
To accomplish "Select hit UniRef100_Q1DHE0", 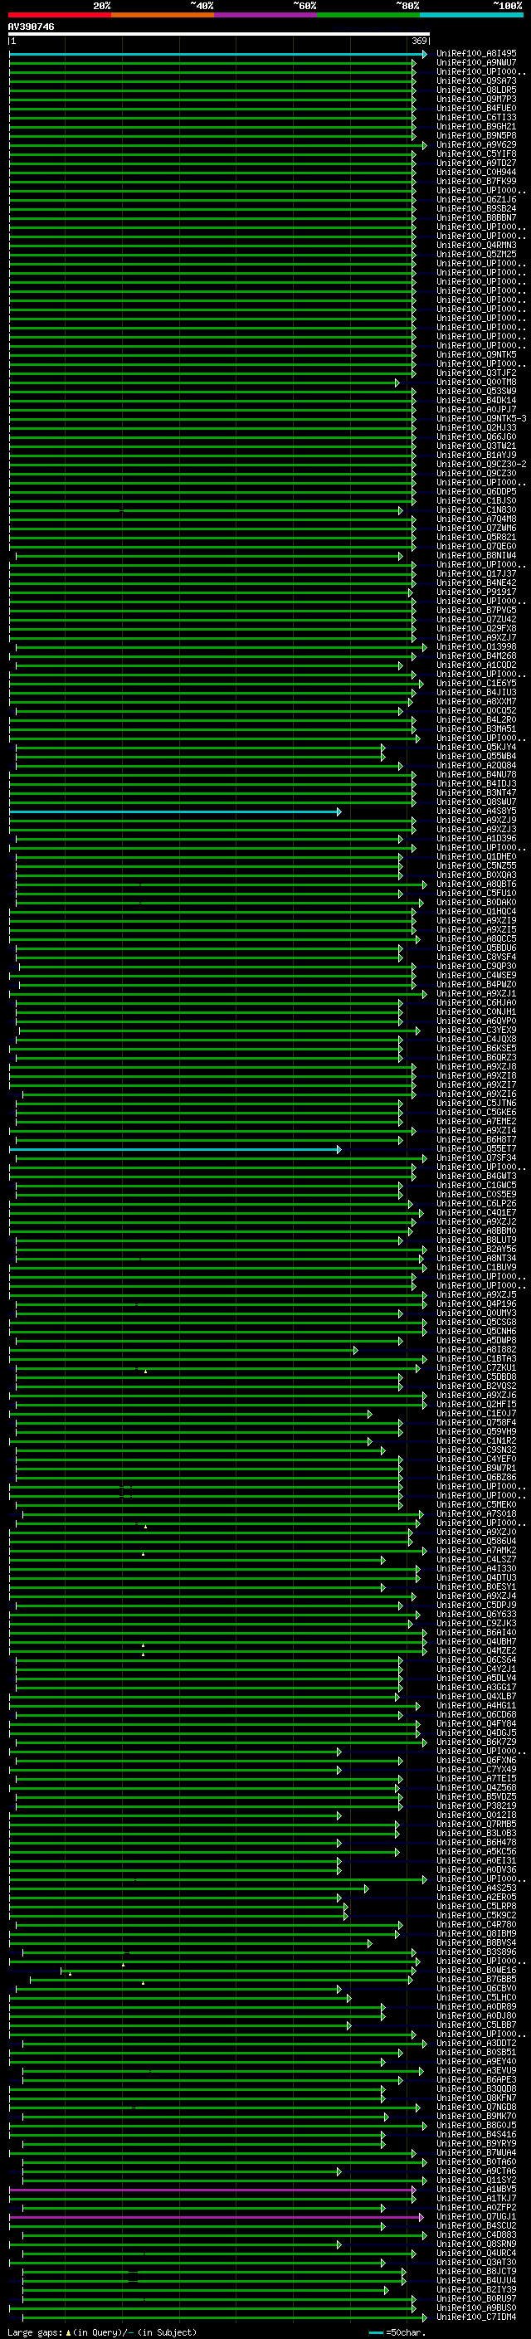I will click(x=476, y=856).
